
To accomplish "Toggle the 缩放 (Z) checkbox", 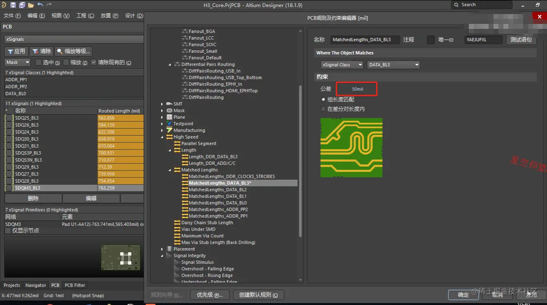I will (x=66, y=62).
